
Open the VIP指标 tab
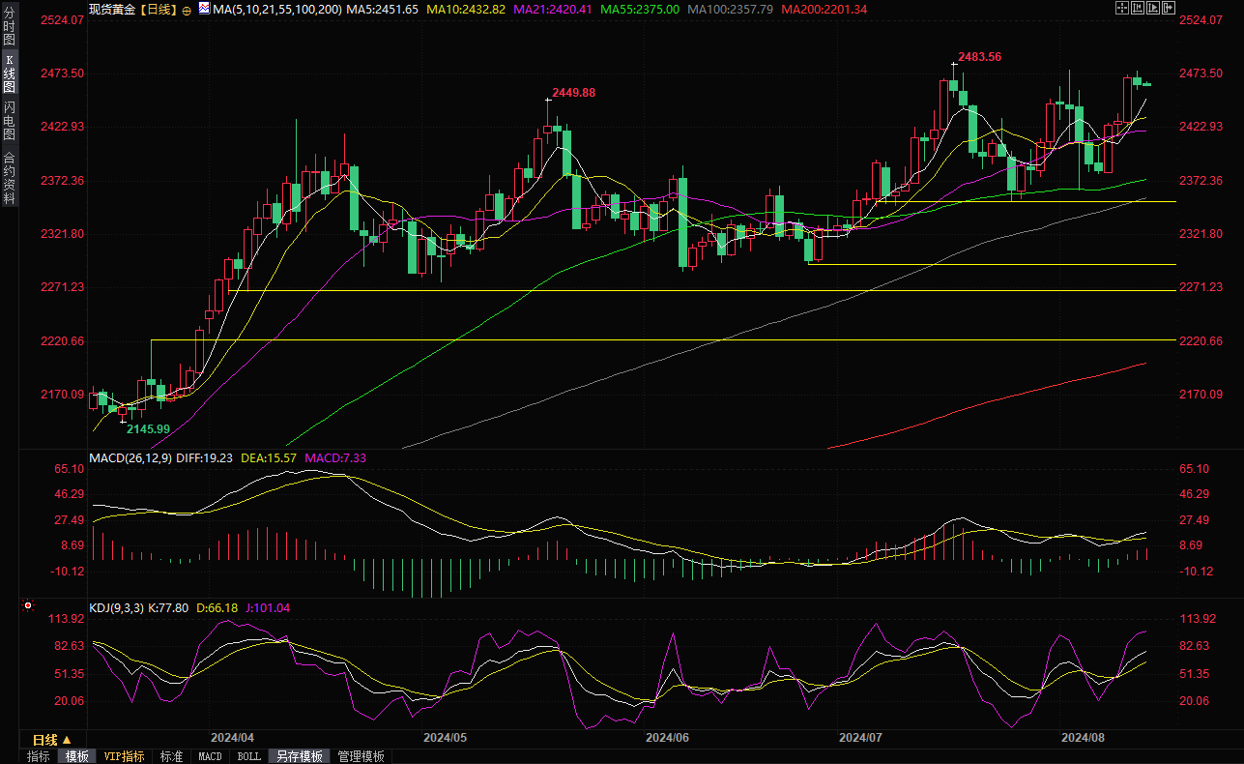(x=124, y=756)
